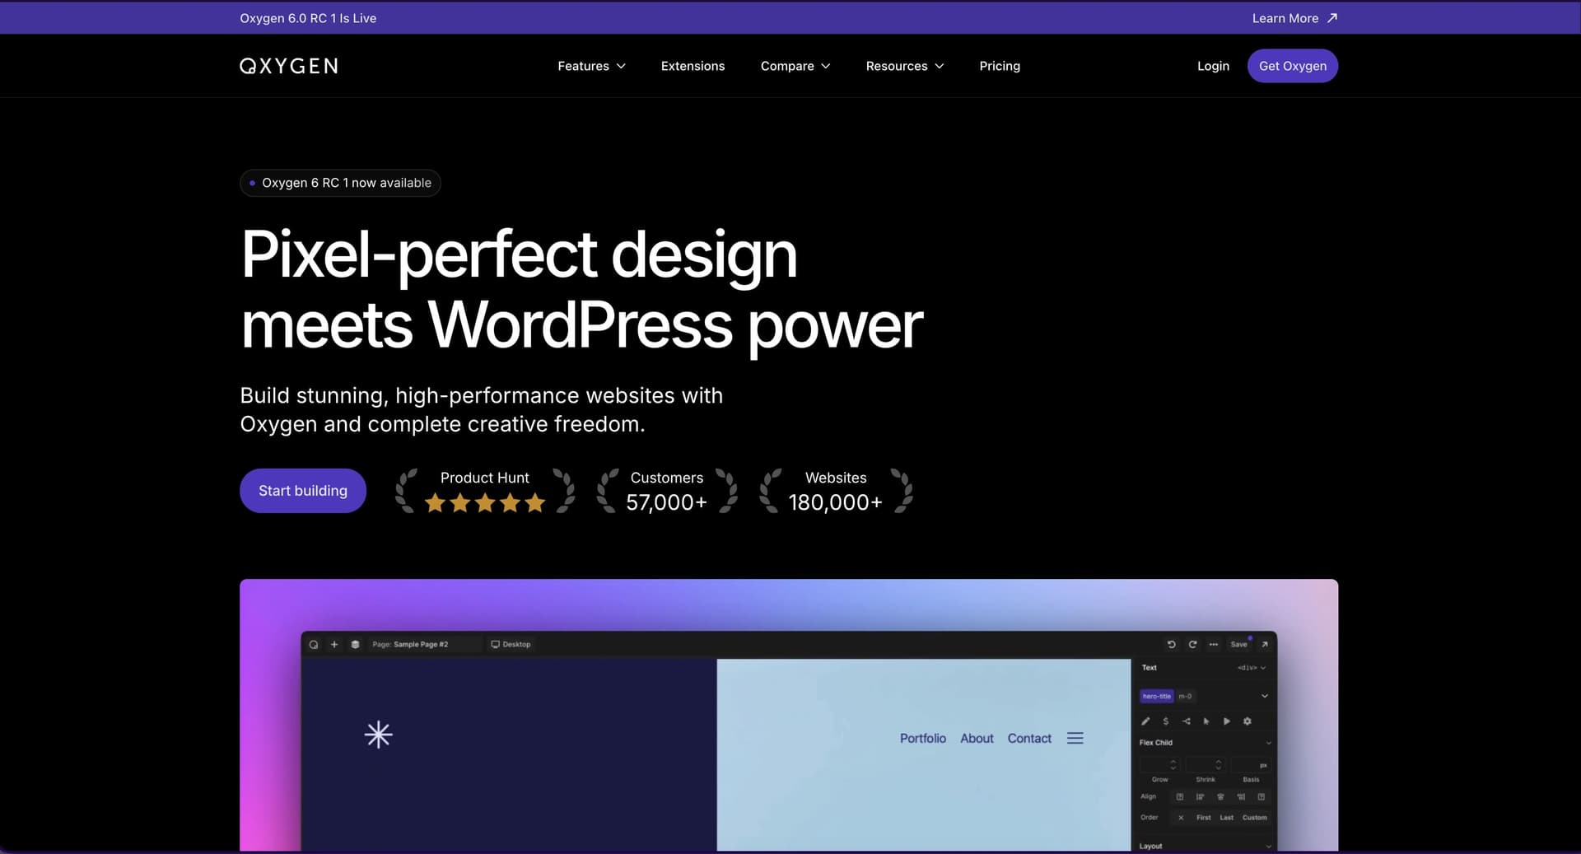Image resolution: width=1581 pixels, height=854 pixels.
Task: Click the Basis px input field
Action: pyautogui.click(x=1251, y=765)
